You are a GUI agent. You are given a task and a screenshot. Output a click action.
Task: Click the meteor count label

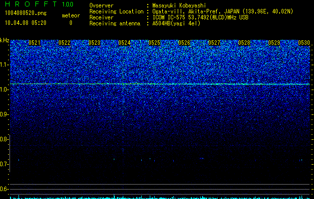click(x=71, y=15)
